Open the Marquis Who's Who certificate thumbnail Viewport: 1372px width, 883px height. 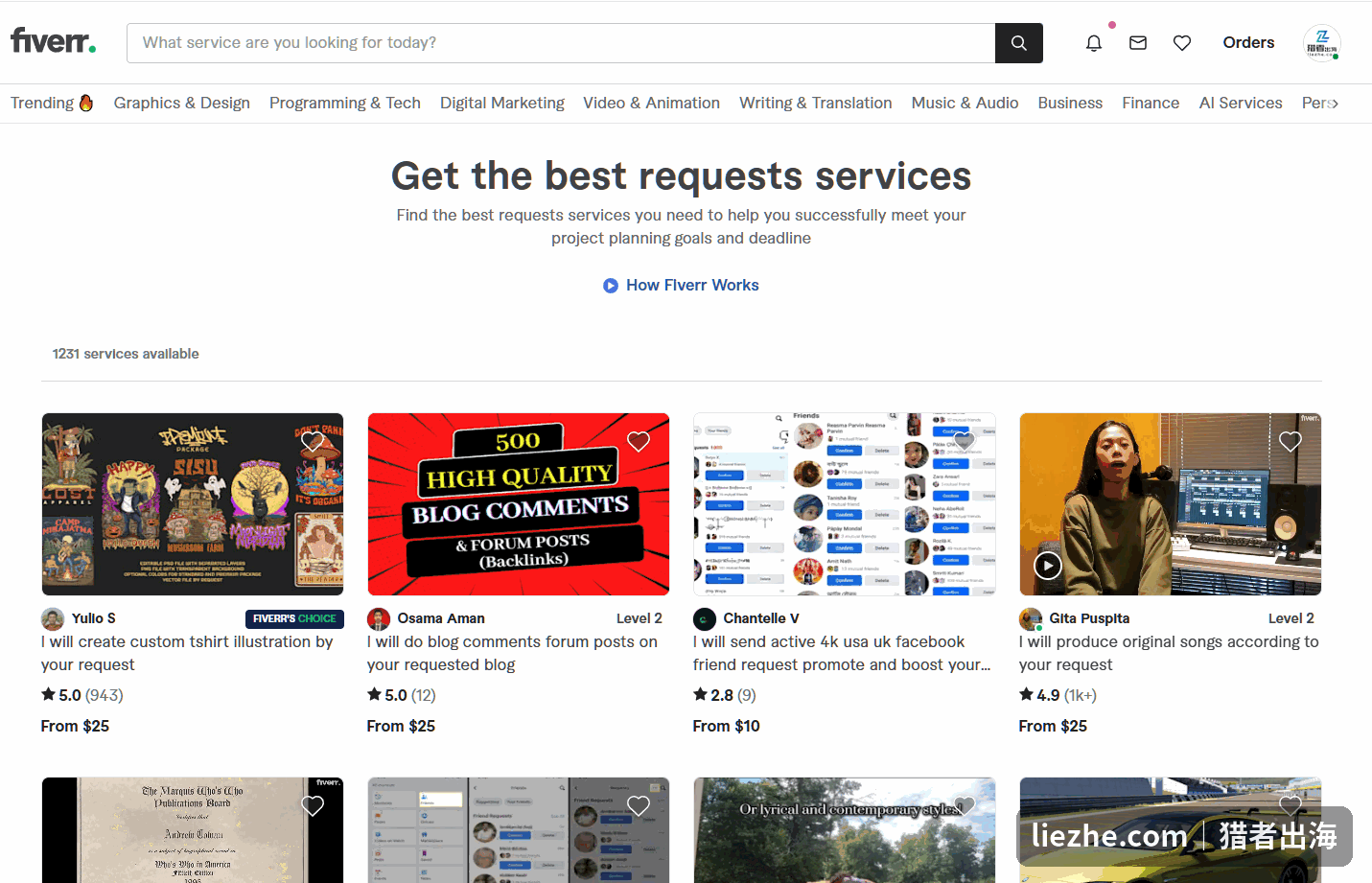click(x=193, y=830)
